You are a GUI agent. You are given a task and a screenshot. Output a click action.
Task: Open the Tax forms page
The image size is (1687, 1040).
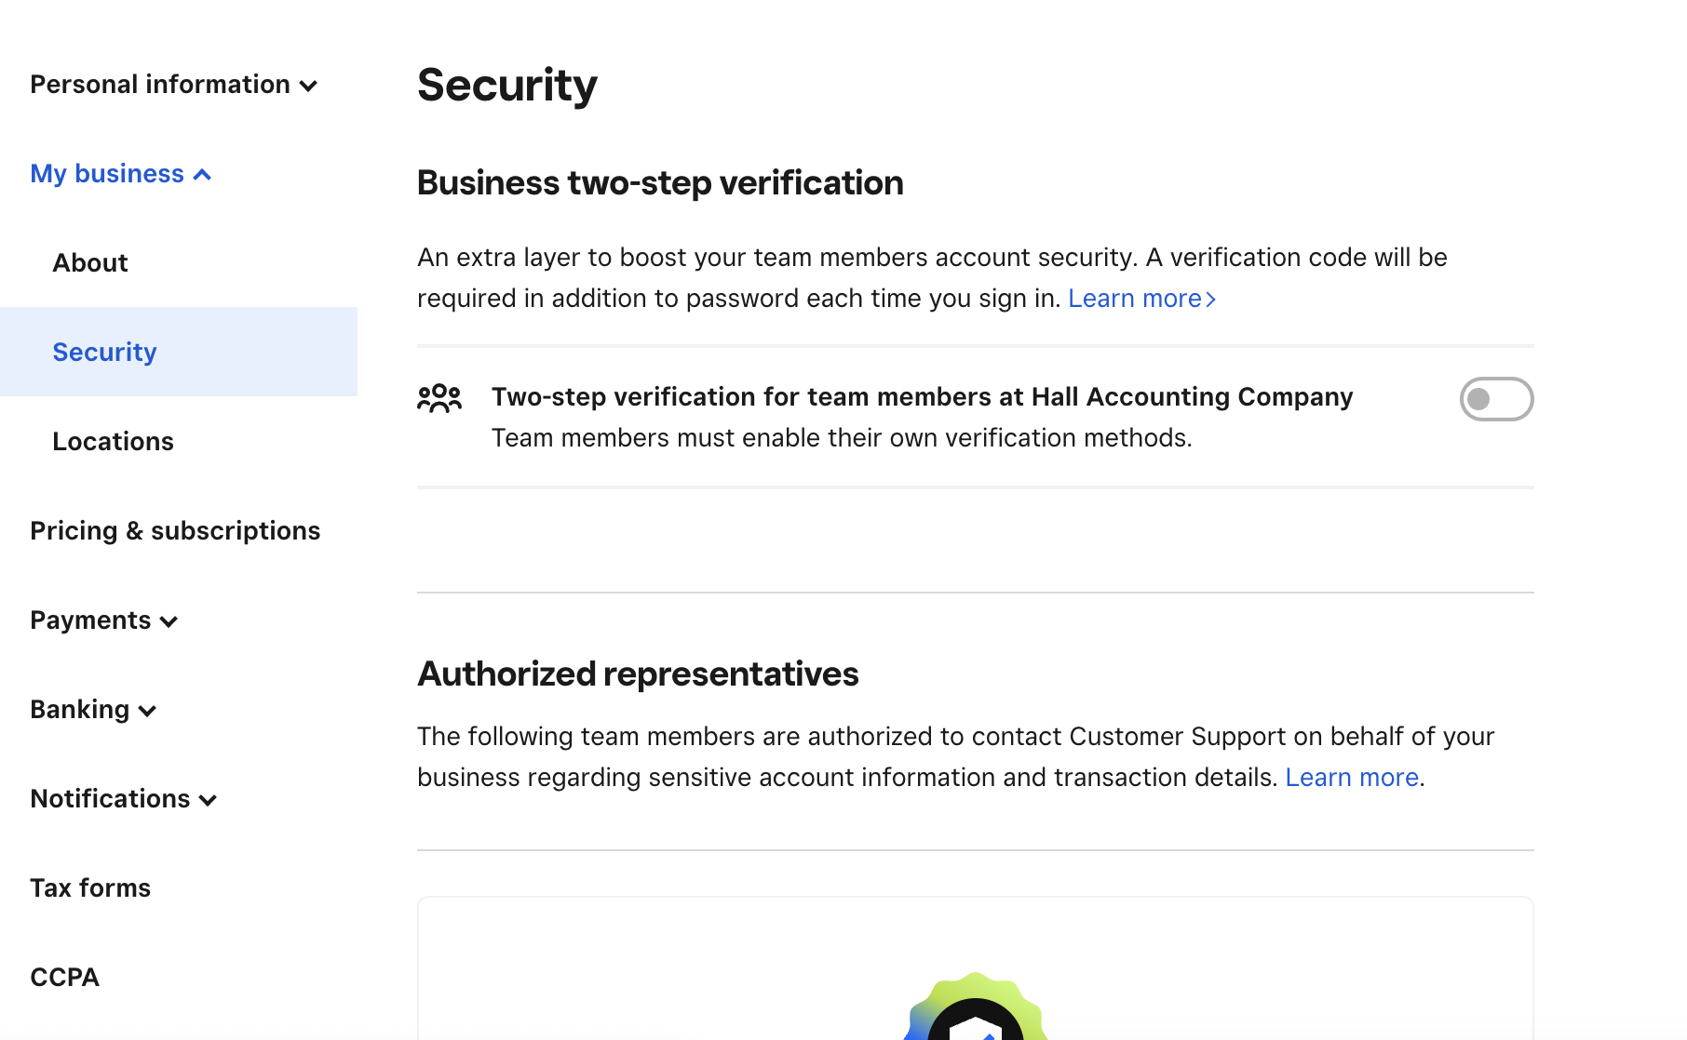coord(89,887)
